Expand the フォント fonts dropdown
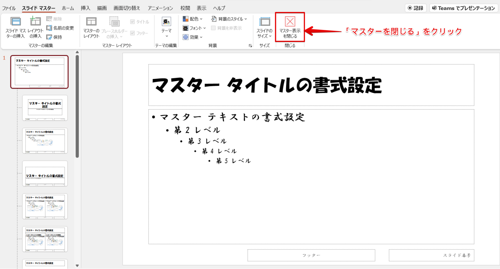500x269 pixels. 194,28
